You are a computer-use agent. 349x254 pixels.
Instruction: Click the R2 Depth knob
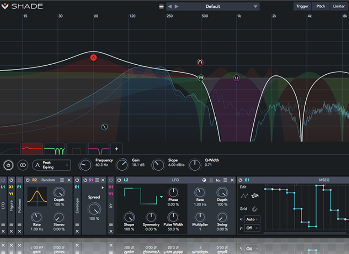59,192
